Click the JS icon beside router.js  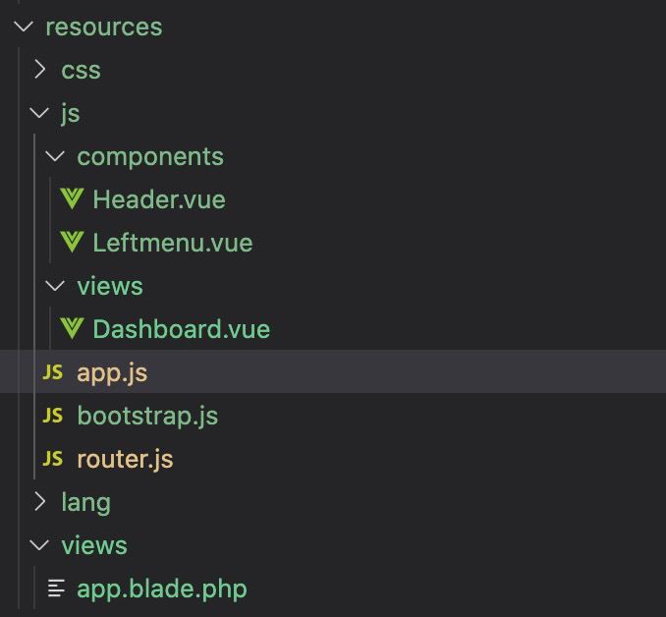pyautogui.click(x=53, y=459)
